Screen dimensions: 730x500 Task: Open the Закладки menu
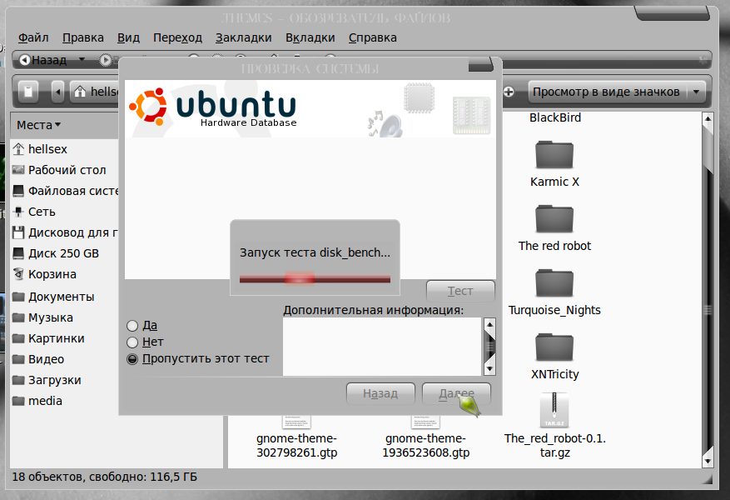[244, 37]
